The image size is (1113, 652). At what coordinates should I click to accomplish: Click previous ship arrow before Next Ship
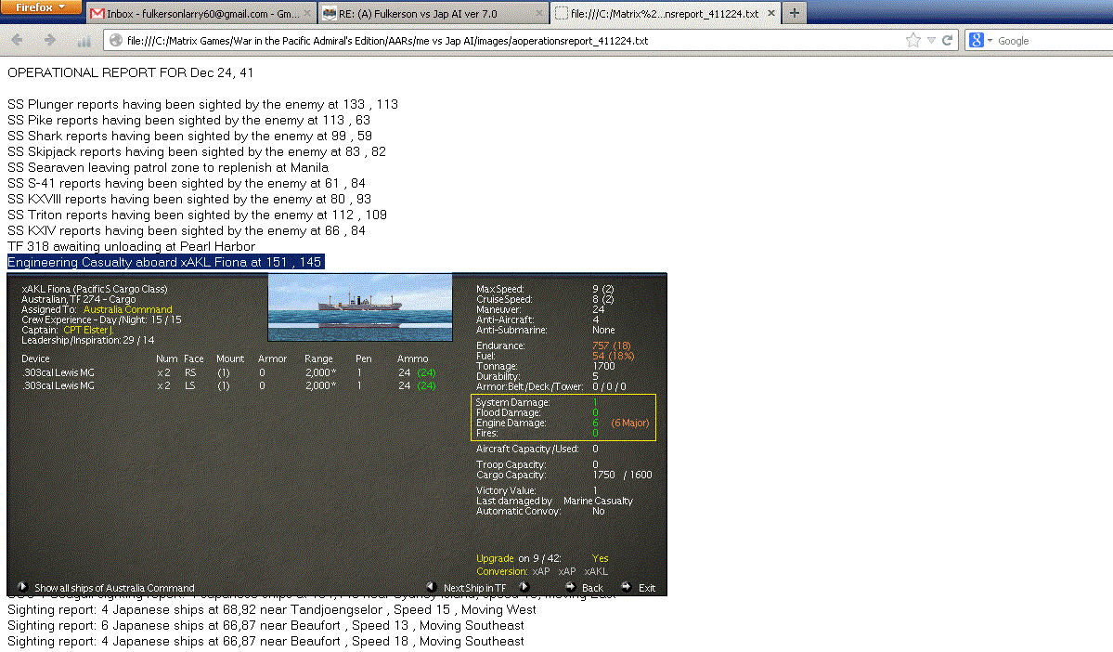[x=431, y=587]
